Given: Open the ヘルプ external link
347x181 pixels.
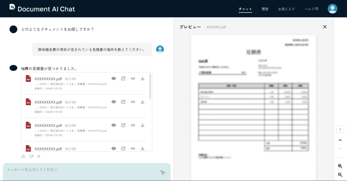Looking at the screenshot, I should coord(311,9).
